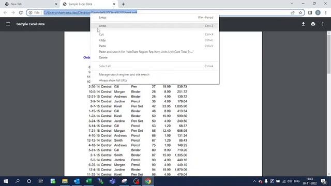331x186 pixels.
Task: Open Chrome profile avatar
Action: pos(318,12)
